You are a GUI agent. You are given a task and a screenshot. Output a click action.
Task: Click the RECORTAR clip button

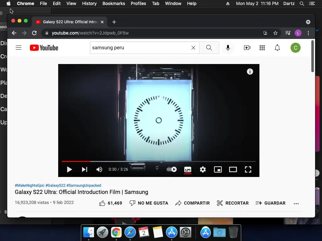click(x=233, y=203)
